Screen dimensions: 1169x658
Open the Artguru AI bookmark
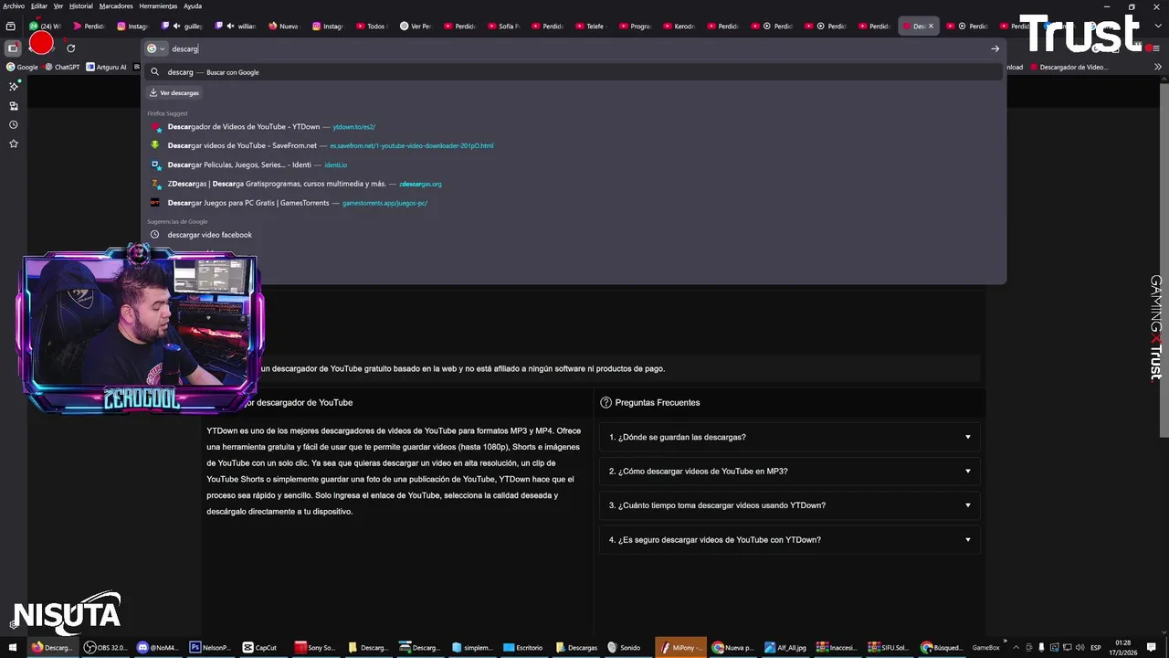click(x=106, y=67)
